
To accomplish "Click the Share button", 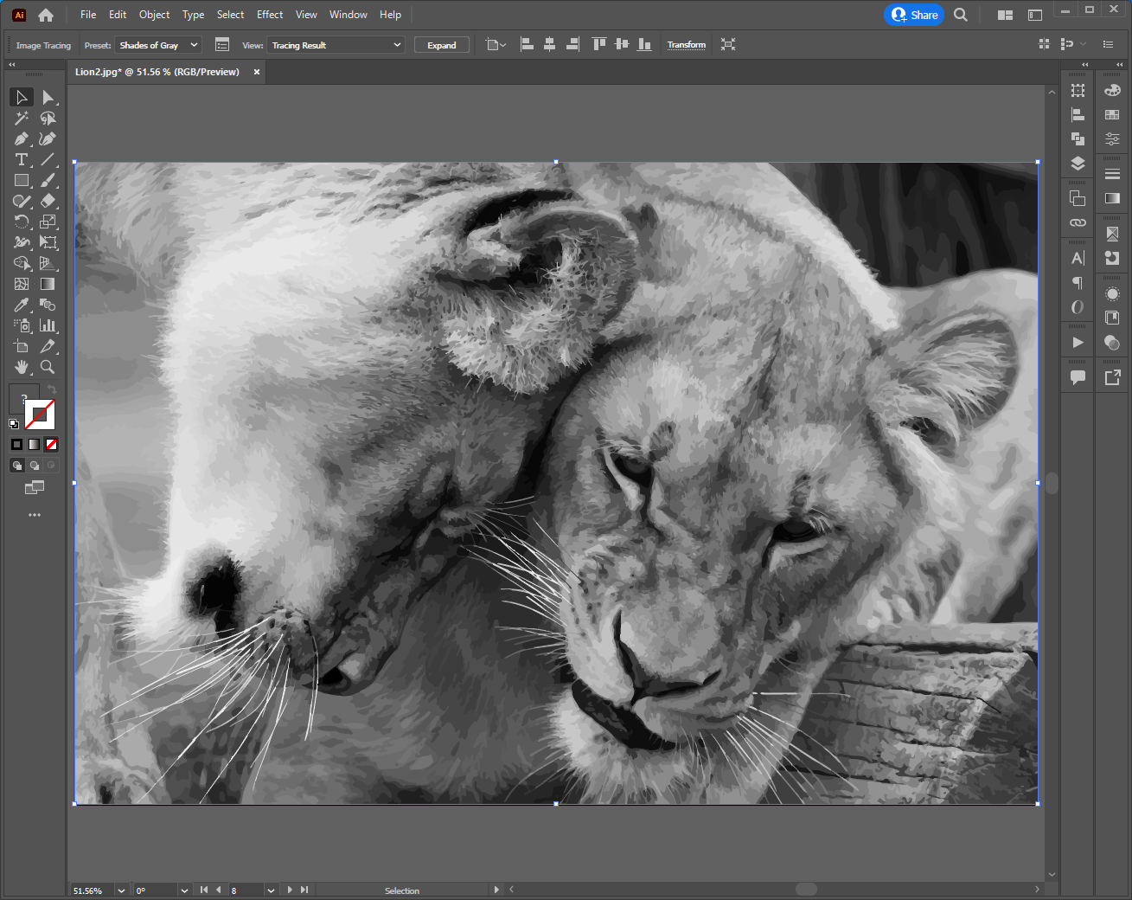I will [x=914, y=15].
